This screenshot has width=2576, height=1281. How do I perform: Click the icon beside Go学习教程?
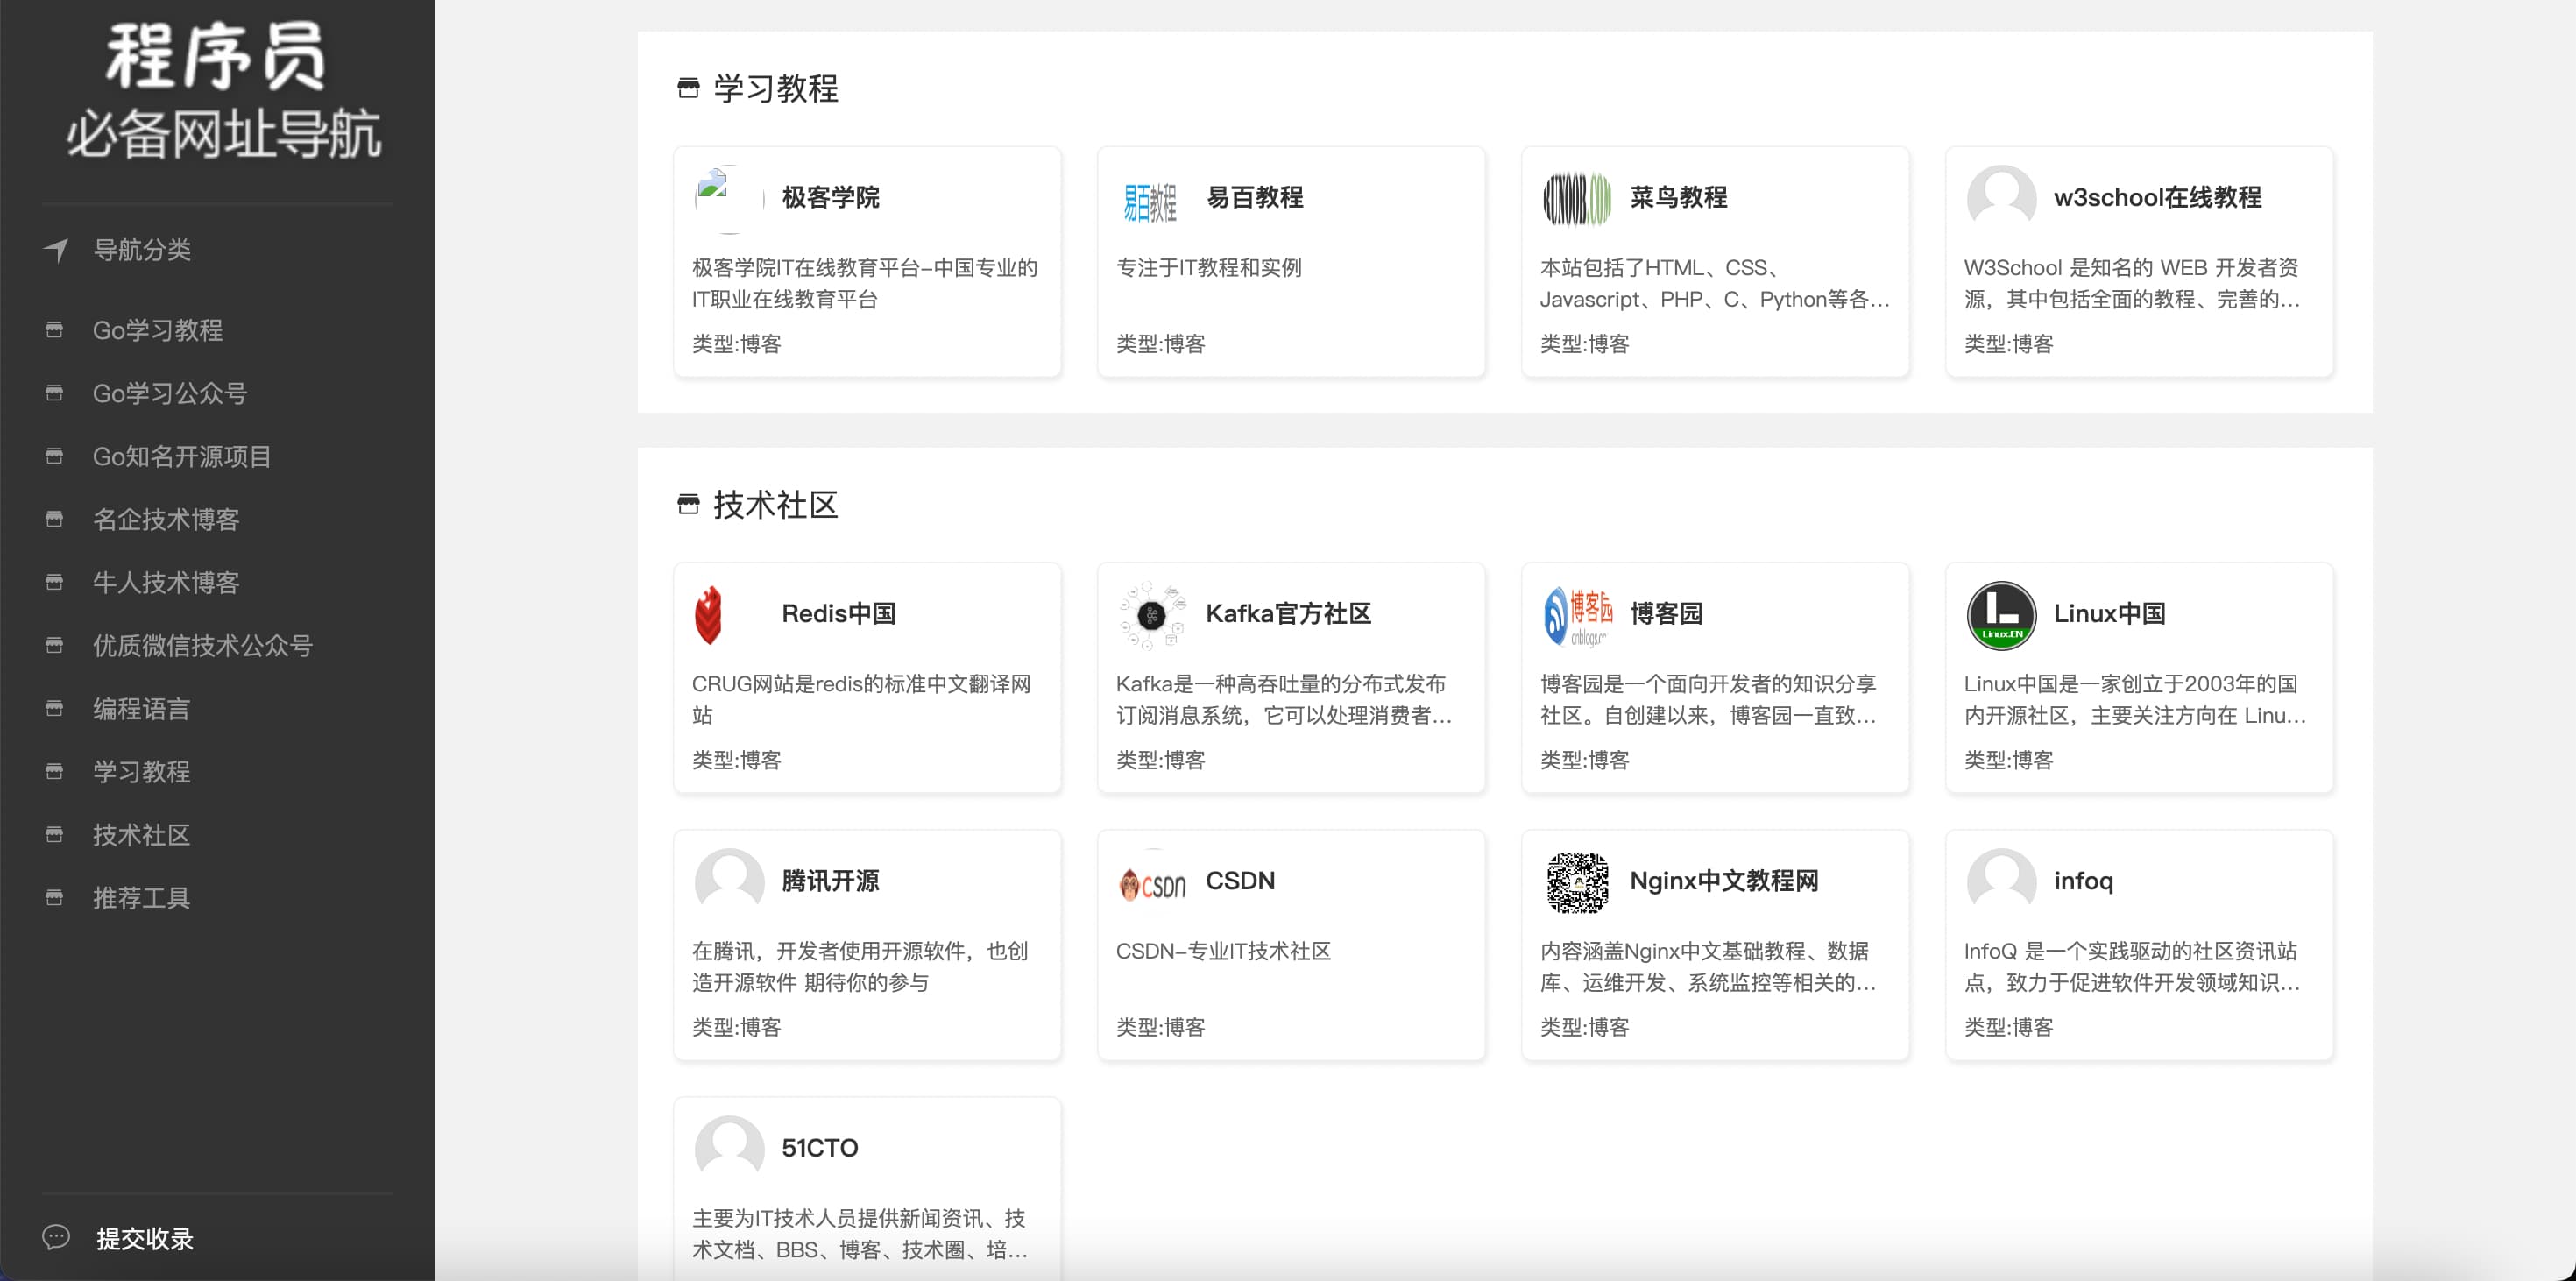coord(55,329)
